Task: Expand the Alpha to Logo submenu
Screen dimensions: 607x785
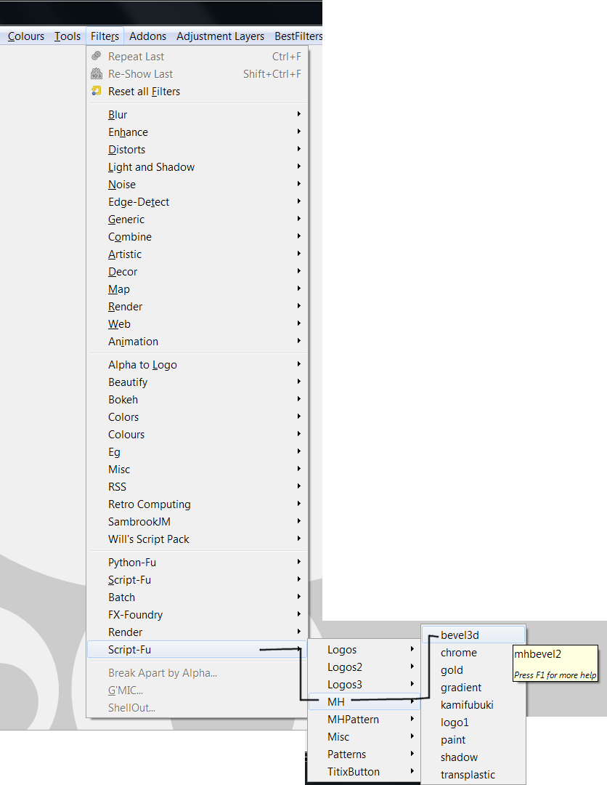Action: point(197,364)
